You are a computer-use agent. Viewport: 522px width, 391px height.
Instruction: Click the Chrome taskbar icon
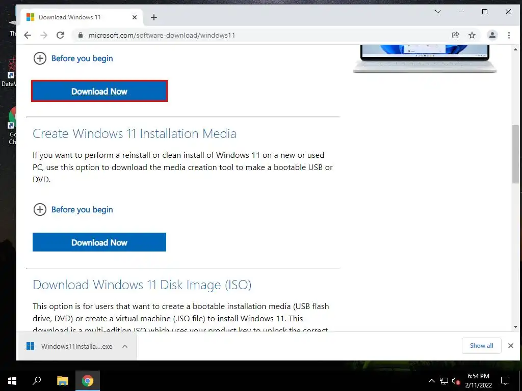point(88,381)
